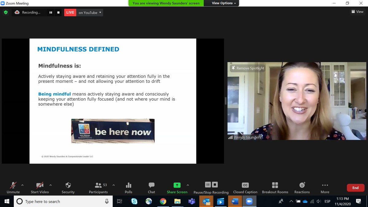Viewport: 368px width, 207px height.
Task: Open Skype from the taskbar
Action: pos(134,201)
